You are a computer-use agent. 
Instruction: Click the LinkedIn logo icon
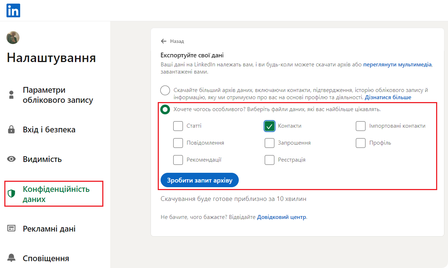tap(13, 10)
